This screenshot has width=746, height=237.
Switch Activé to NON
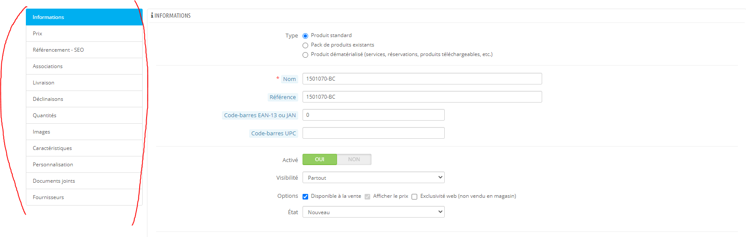coord(354,159)
